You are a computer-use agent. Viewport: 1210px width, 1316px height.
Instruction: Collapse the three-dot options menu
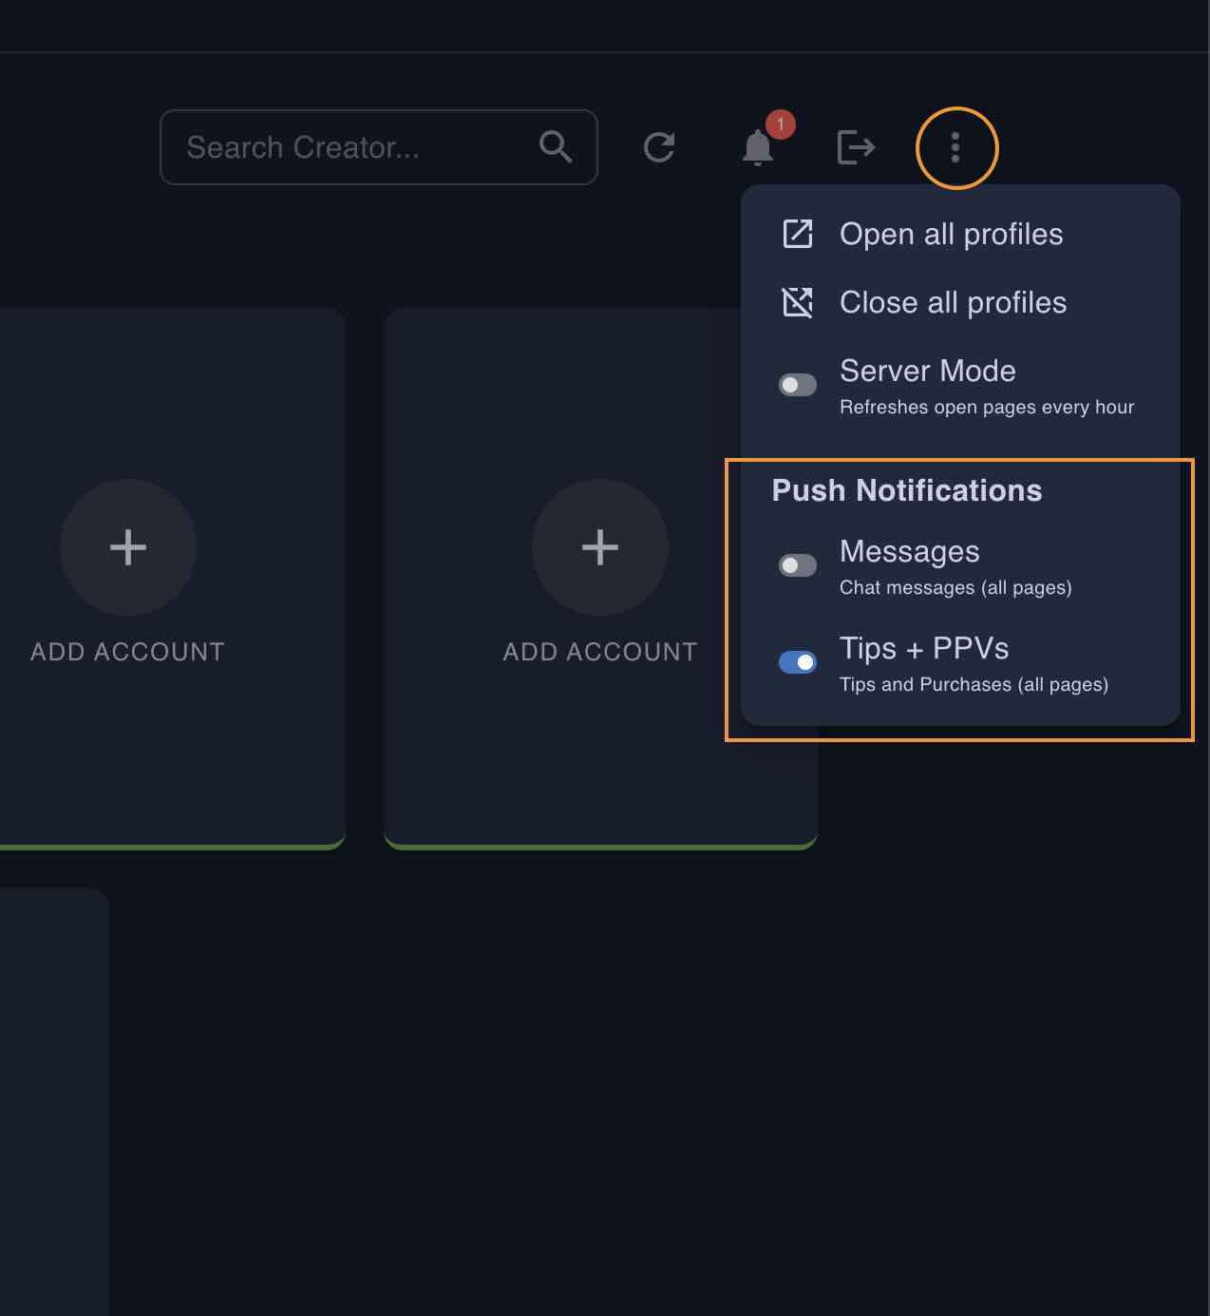(955, 147)
